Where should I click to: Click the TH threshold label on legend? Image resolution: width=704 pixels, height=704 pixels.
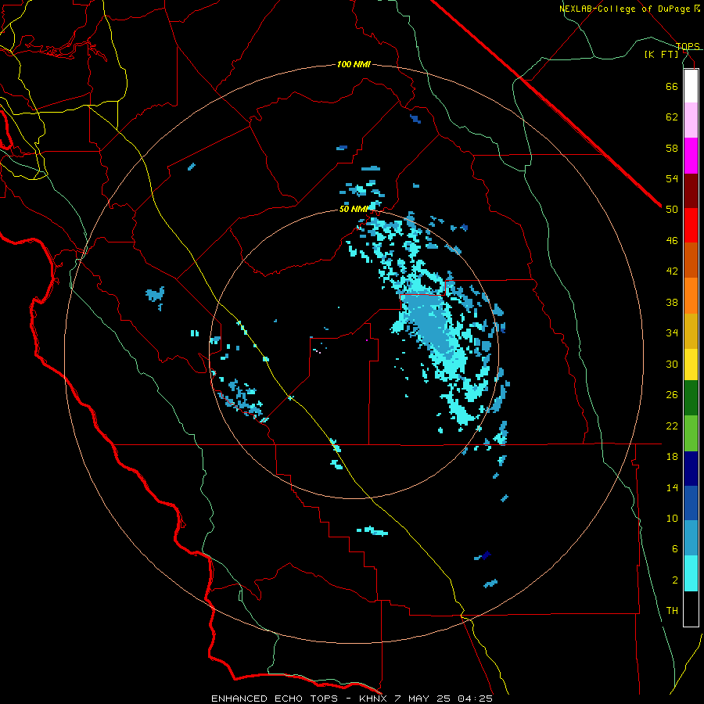click(x=672, y=611)
